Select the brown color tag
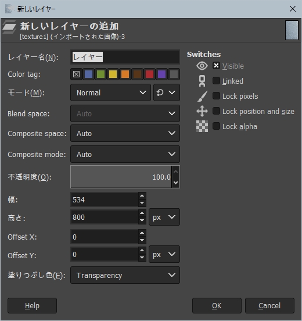302x321 pixels. pyautogui.click(x=137, y=74)
